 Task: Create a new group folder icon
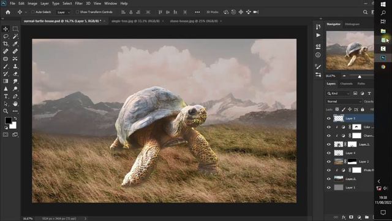coord(367,217)
